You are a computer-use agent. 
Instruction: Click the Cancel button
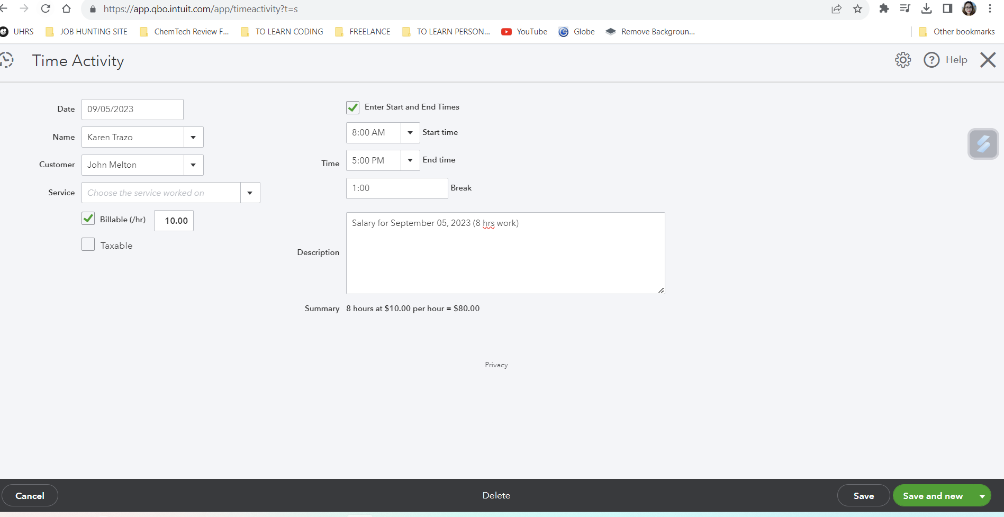tap(30, 496)
